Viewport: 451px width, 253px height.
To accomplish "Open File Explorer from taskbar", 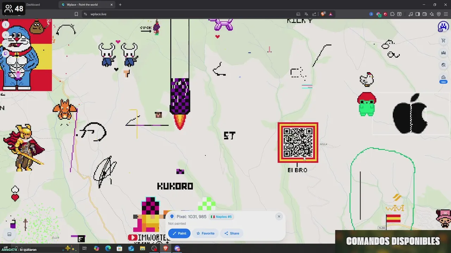I will [x=142, y=248].
